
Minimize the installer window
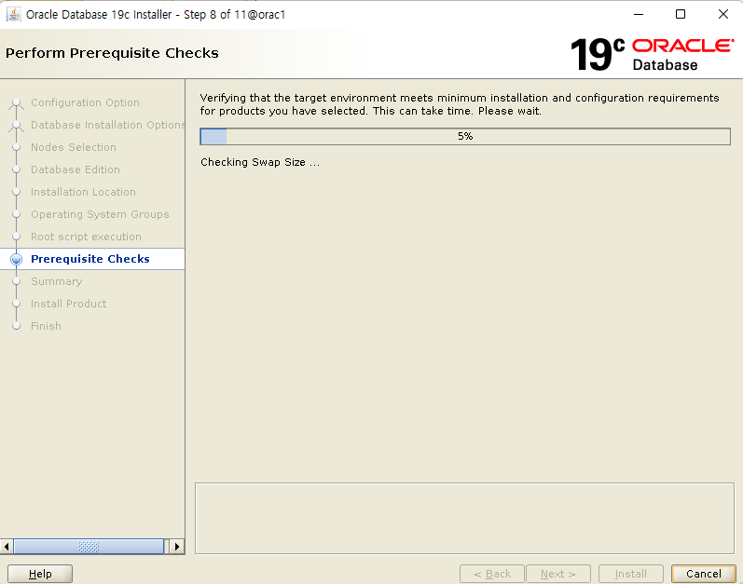point(639,14)
